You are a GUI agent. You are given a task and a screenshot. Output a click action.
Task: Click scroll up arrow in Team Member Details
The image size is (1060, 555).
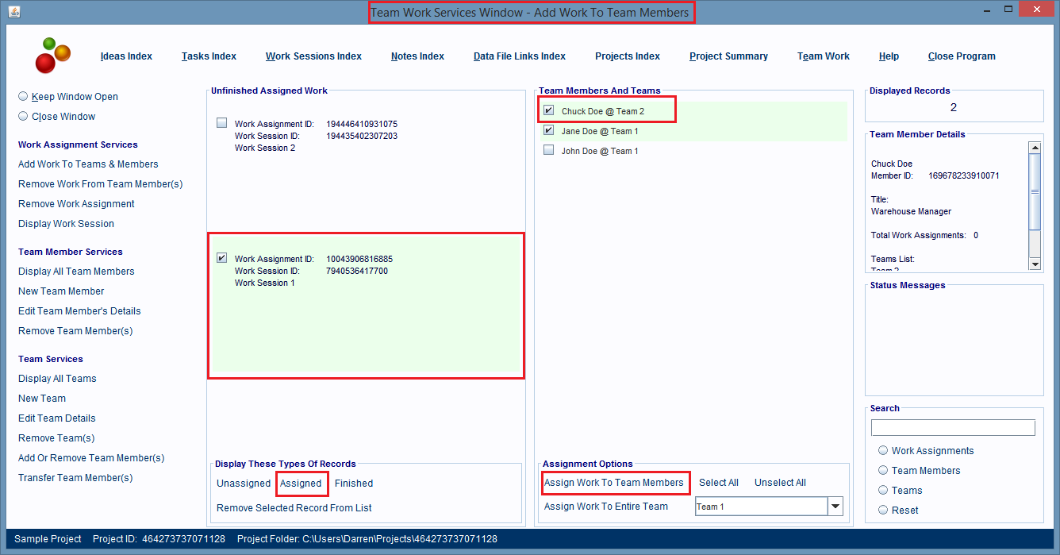click(1035, 148)
